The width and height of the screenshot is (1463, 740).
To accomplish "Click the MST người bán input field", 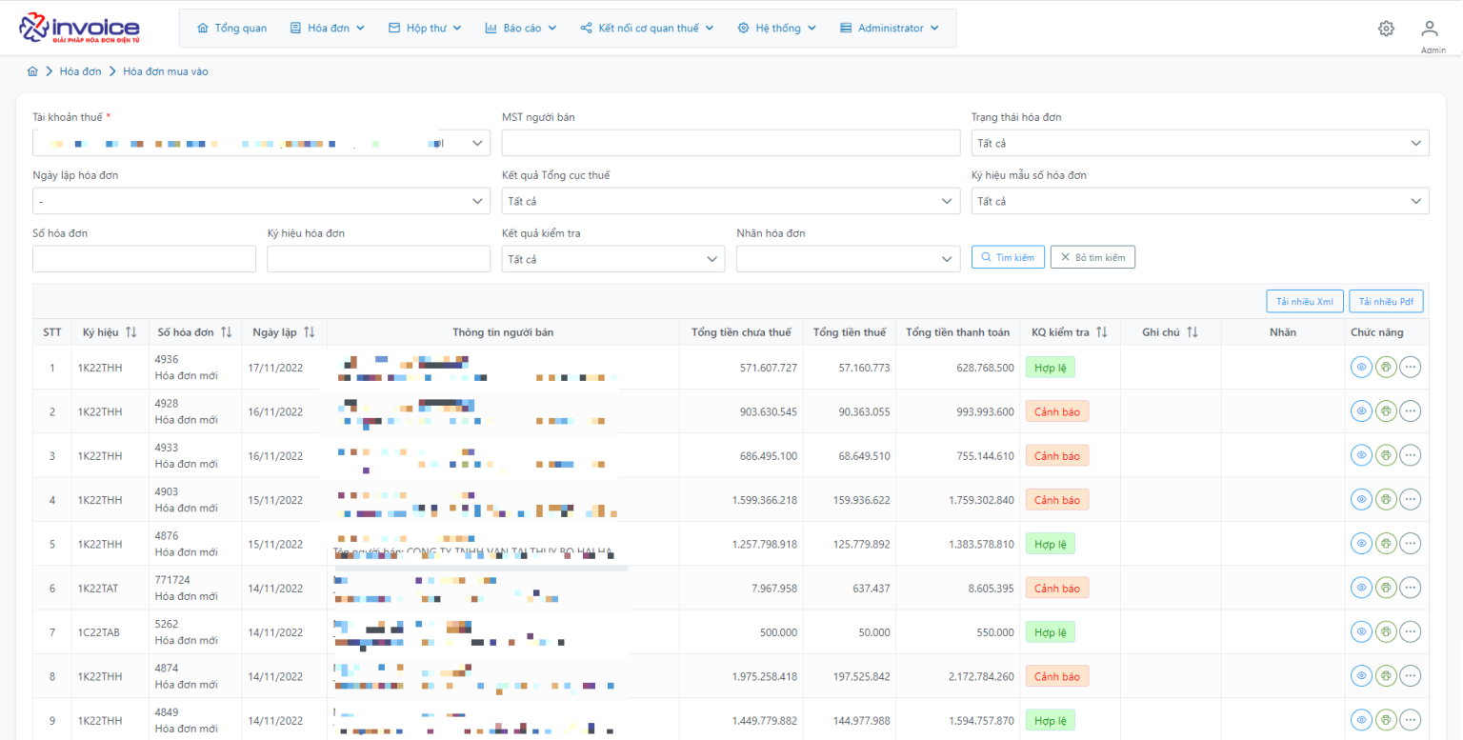I will 731,143.
